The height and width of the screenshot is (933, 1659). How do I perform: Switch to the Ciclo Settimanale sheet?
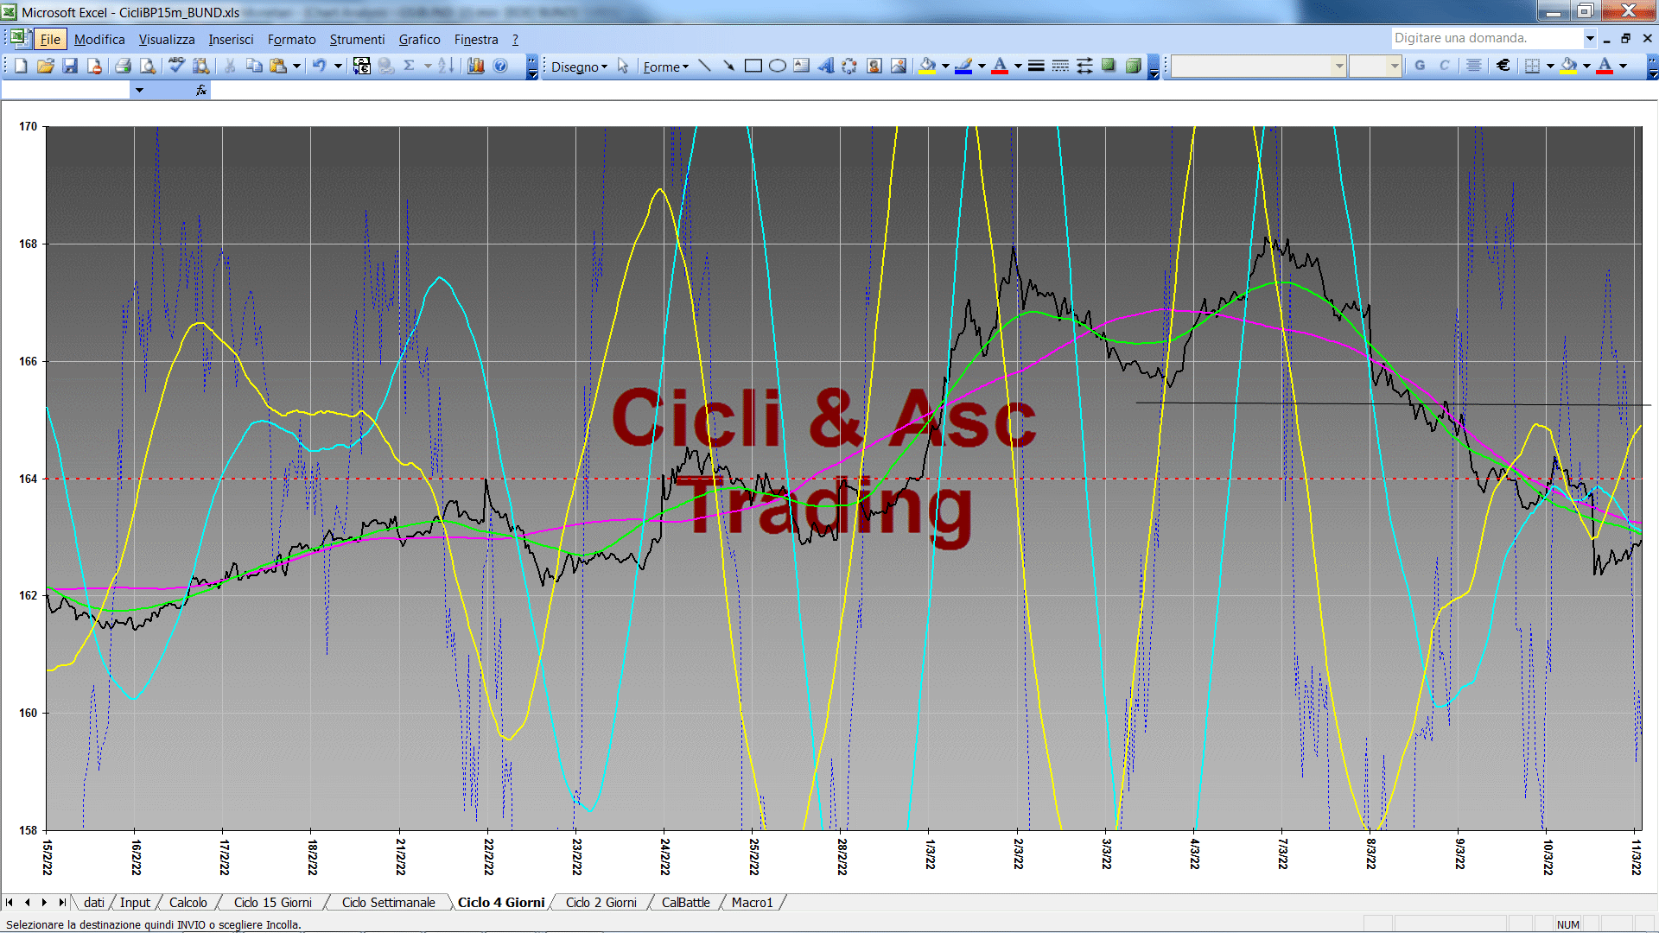[x=388, y=903]
